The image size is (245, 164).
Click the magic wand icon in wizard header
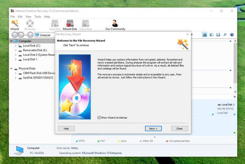click(x=183, y=44)
